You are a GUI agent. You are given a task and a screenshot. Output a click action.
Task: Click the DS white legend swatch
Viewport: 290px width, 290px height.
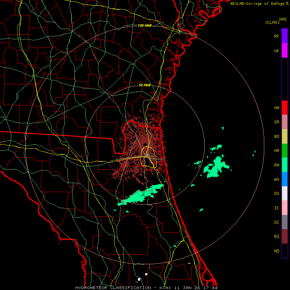pos(285,193)
